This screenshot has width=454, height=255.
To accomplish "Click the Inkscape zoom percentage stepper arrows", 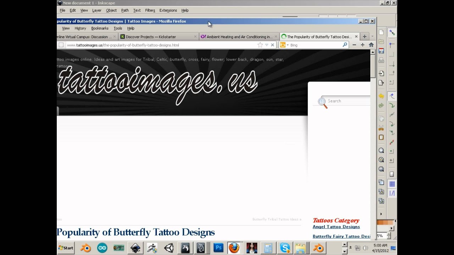I will 389,236.
